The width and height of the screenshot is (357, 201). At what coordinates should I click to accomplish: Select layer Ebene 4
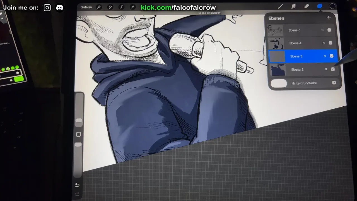(302, 43)
